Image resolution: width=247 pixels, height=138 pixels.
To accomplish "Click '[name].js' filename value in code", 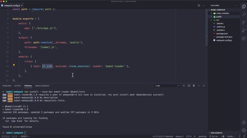I will point(47,47).
